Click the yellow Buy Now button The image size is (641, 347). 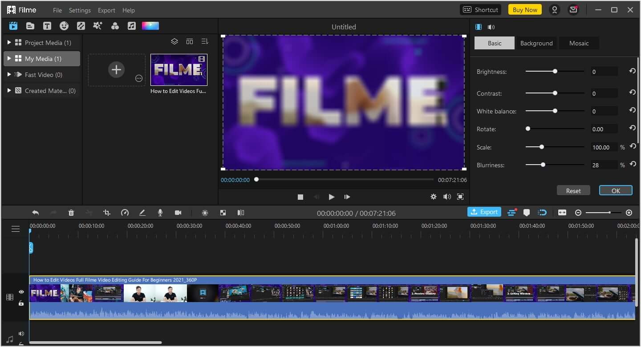click(525, 10)
